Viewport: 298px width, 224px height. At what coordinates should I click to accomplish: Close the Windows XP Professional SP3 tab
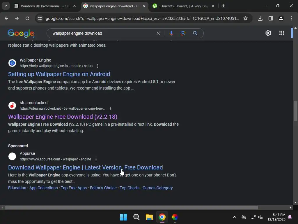pos(74,6)
